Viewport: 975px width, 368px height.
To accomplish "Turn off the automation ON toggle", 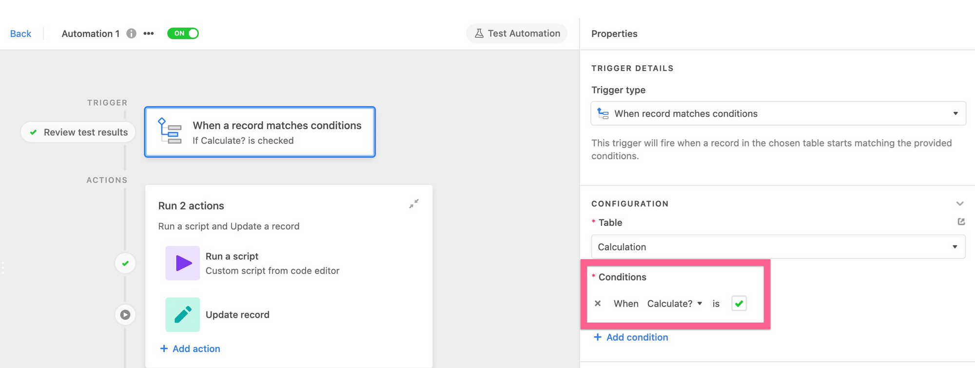I will pos(183,34).
